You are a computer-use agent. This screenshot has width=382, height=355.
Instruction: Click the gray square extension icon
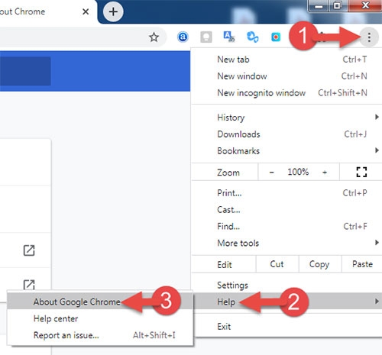point(206,37)
